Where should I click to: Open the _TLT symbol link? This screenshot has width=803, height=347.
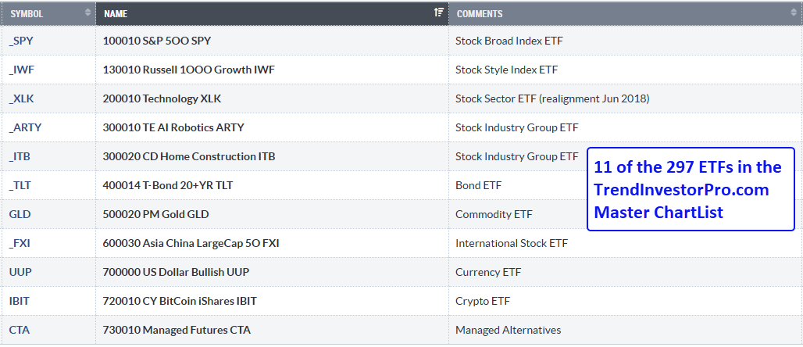tap(20, 185)
